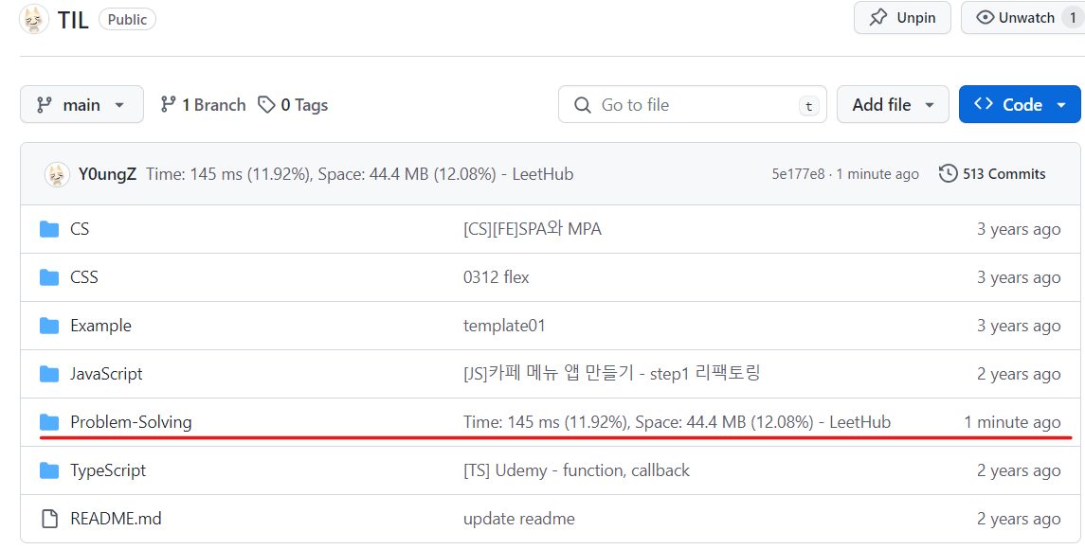Open the JavaScript folder

tap(106, 374)
